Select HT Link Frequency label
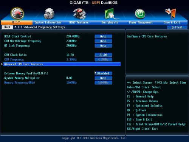Image resolution: width=189 pixels, height=142 pixels. [17, 45]
